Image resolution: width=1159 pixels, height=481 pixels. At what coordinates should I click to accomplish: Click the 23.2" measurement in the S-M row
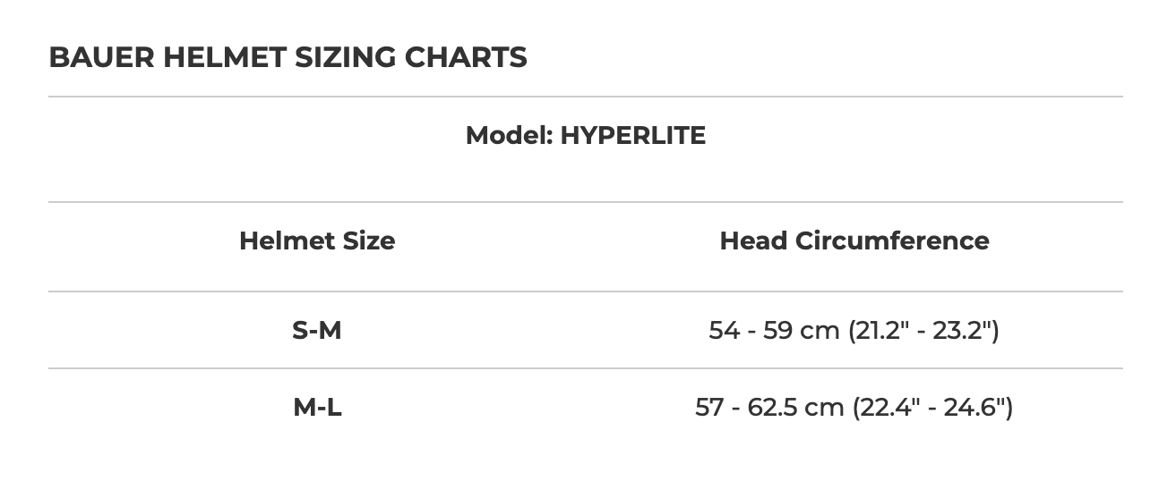[963, 331]
